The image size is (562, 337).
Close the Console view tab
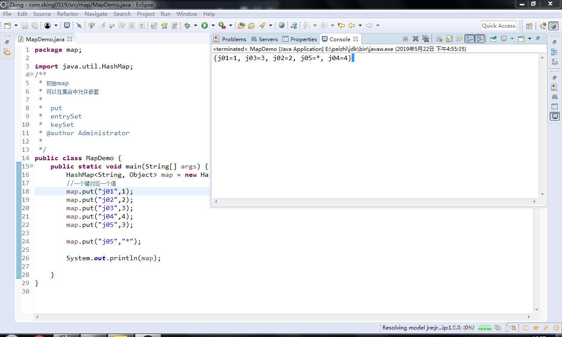(x=356, y=39)
